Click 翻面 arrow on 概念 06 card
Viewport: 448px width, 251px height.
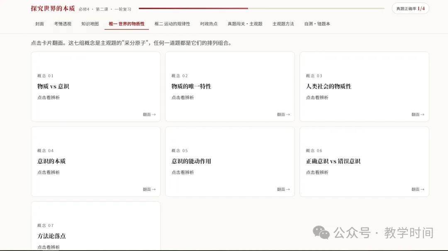click(x=418, y=189)
